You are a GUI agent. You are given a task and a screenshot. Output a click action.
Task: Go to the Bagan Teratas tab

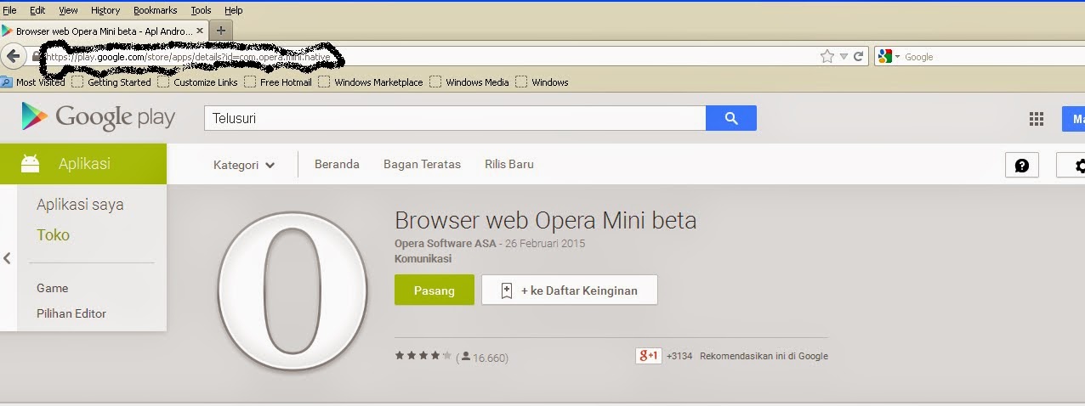(x=422, y=164)
